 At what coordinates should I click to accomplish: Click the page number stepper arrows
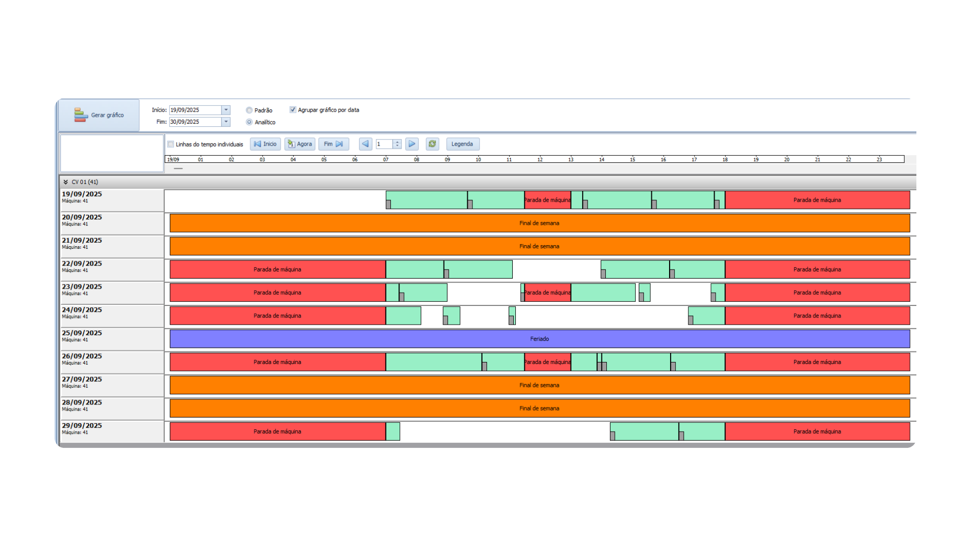point(398,144)
